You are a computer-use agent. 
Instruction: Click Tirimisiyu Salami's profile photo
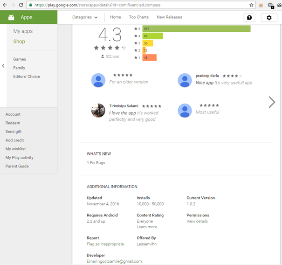(98, 111)
